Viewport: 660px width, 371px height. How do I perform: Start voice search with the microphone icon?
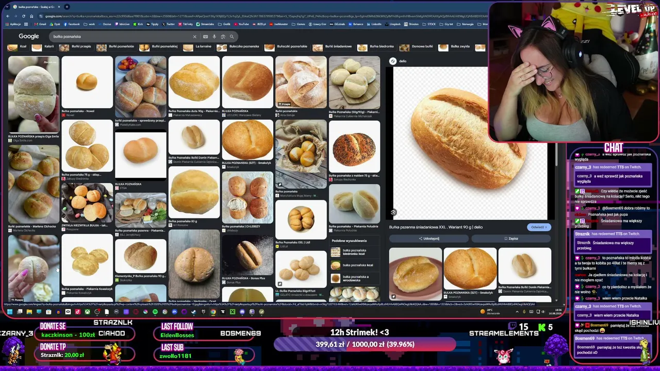[214, 37]
